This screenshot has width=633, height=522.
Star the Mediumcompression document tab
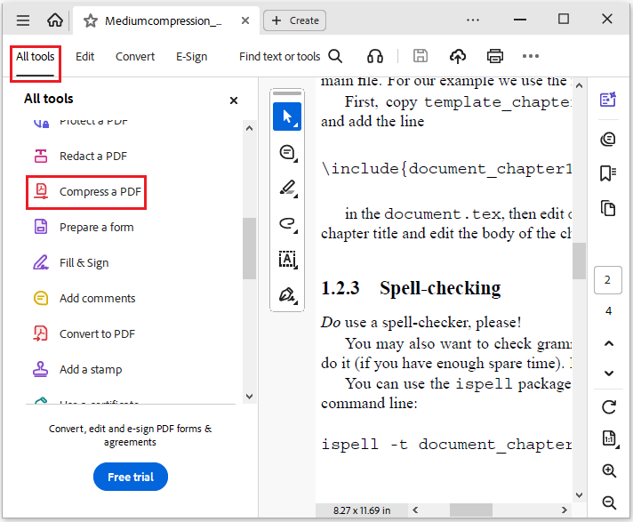[90, 20]
